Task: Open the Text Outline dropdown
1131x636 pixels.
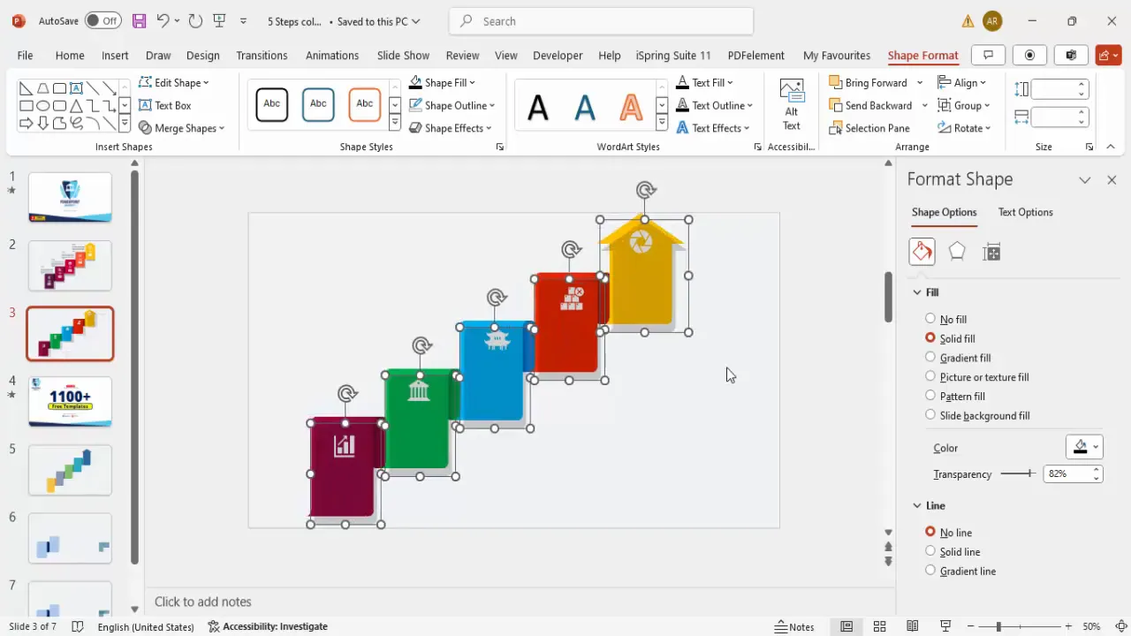Action: (x=714, y=105)
